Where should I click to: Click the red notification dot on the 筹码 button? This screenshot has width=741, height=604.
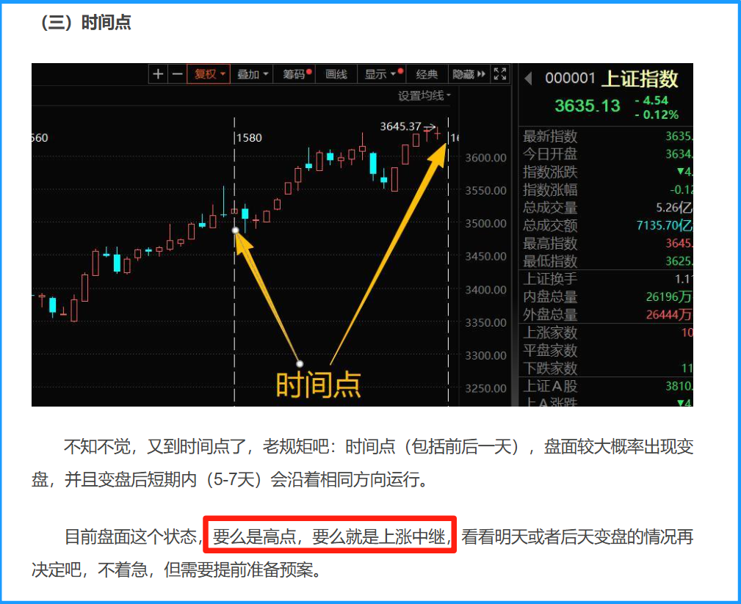[x=309, y=70]
